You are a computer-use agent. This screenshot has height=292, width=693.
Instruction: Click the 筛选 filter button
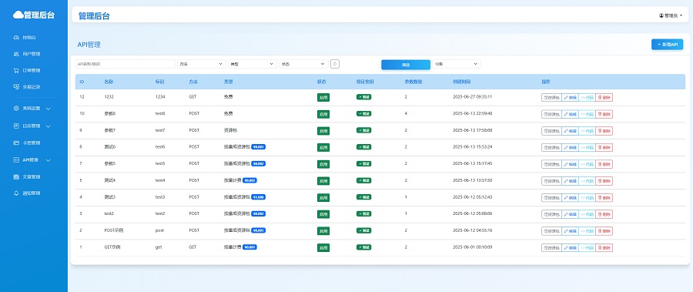pyautogui.click(x=406, y=65)
